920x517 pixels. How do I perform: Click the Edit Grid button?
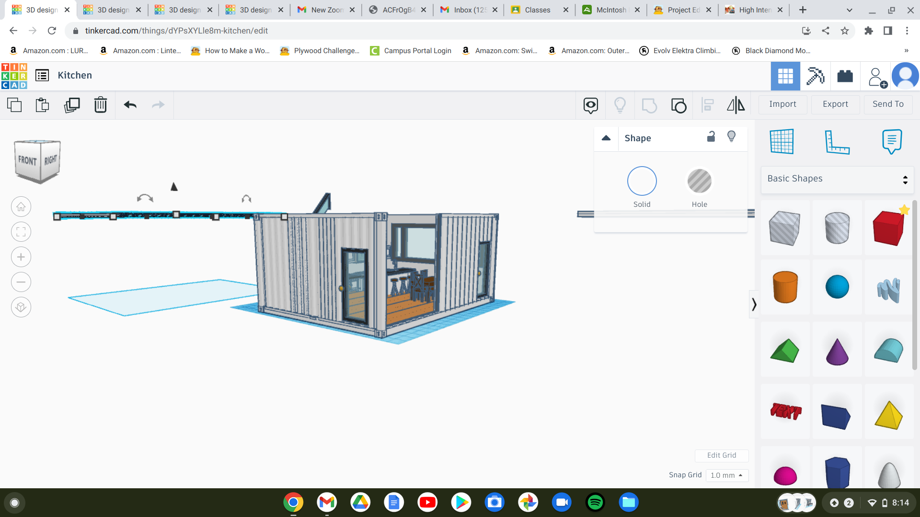point(721,455)
